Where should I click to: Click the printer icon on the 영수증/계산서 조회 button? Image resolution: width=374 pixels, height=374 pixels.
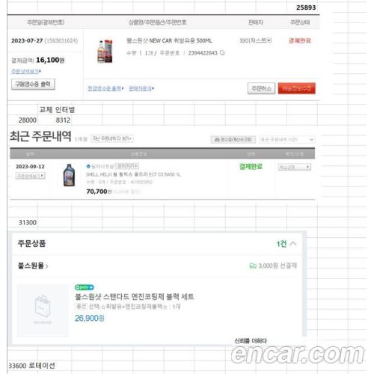tap(217, 140)
